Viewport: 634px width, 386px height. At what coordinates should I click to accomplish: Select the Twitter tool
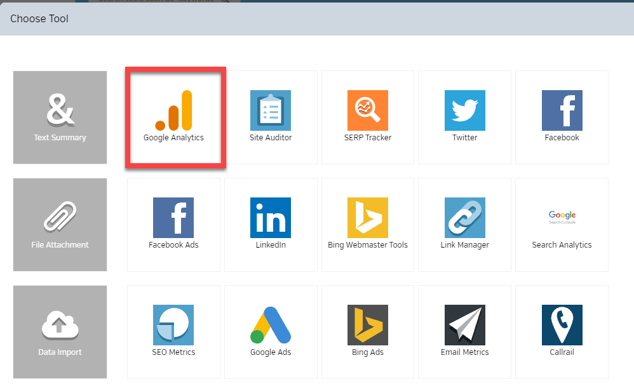[x=464, y=117]
